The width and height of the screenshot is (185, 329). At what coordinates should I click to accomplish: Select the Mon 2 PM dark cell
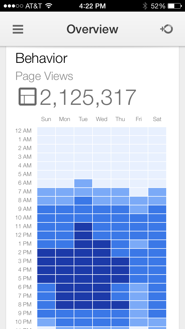[64, 252]
